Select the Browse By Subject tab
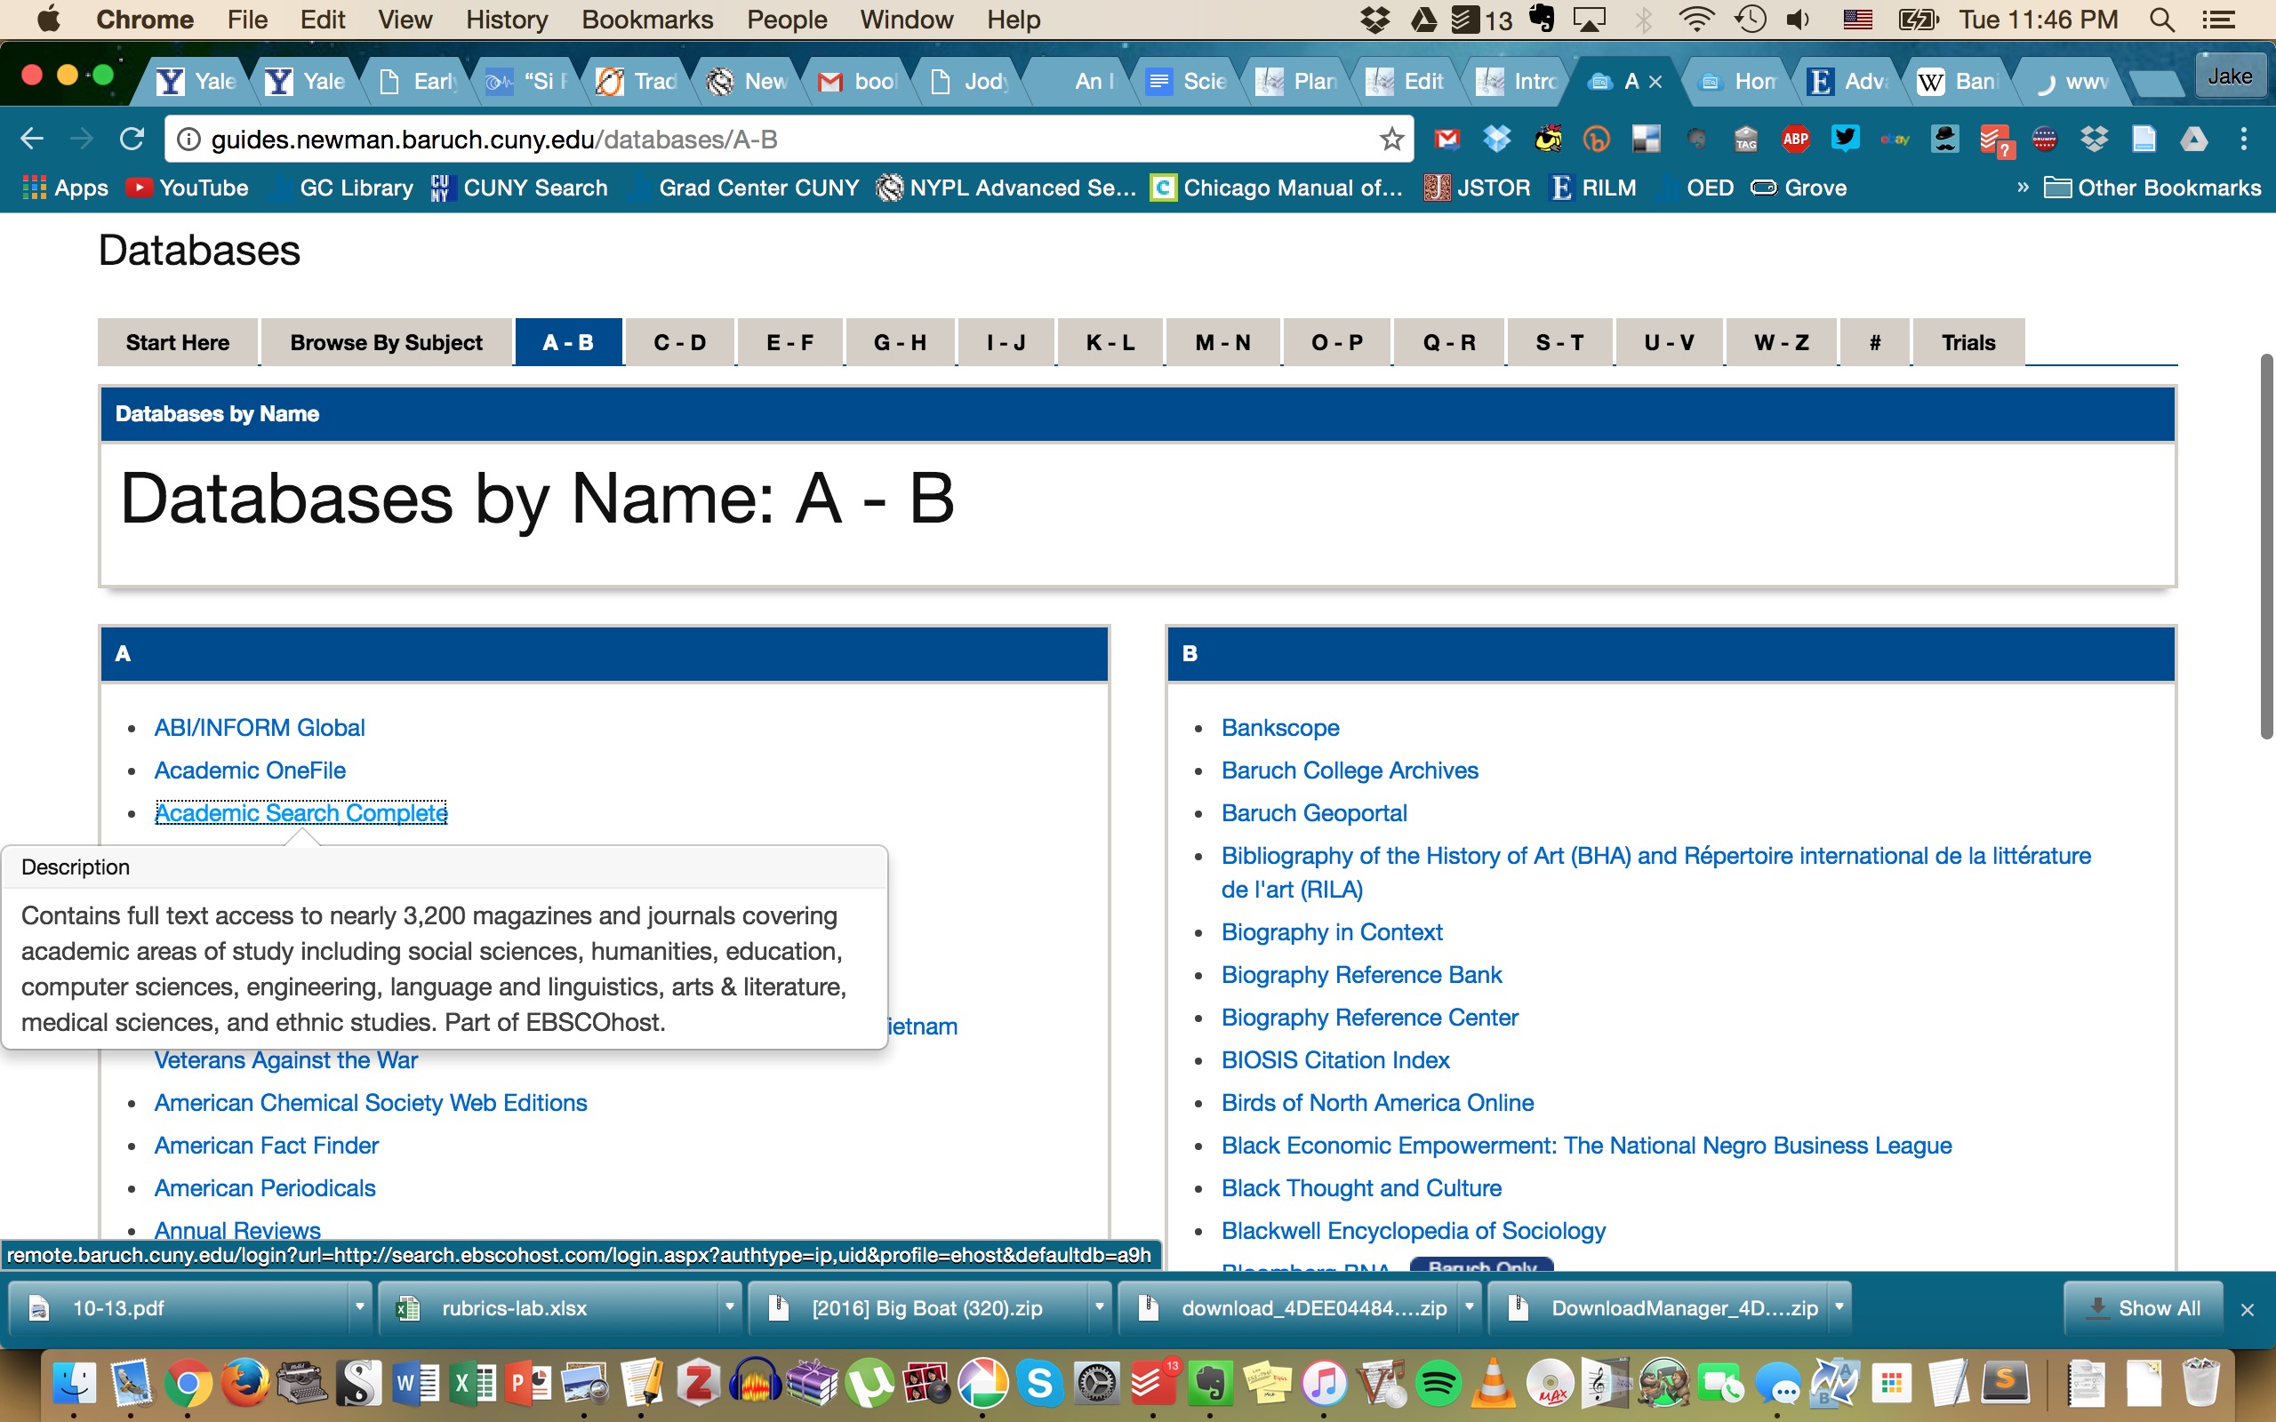 [x=386, y=342]
